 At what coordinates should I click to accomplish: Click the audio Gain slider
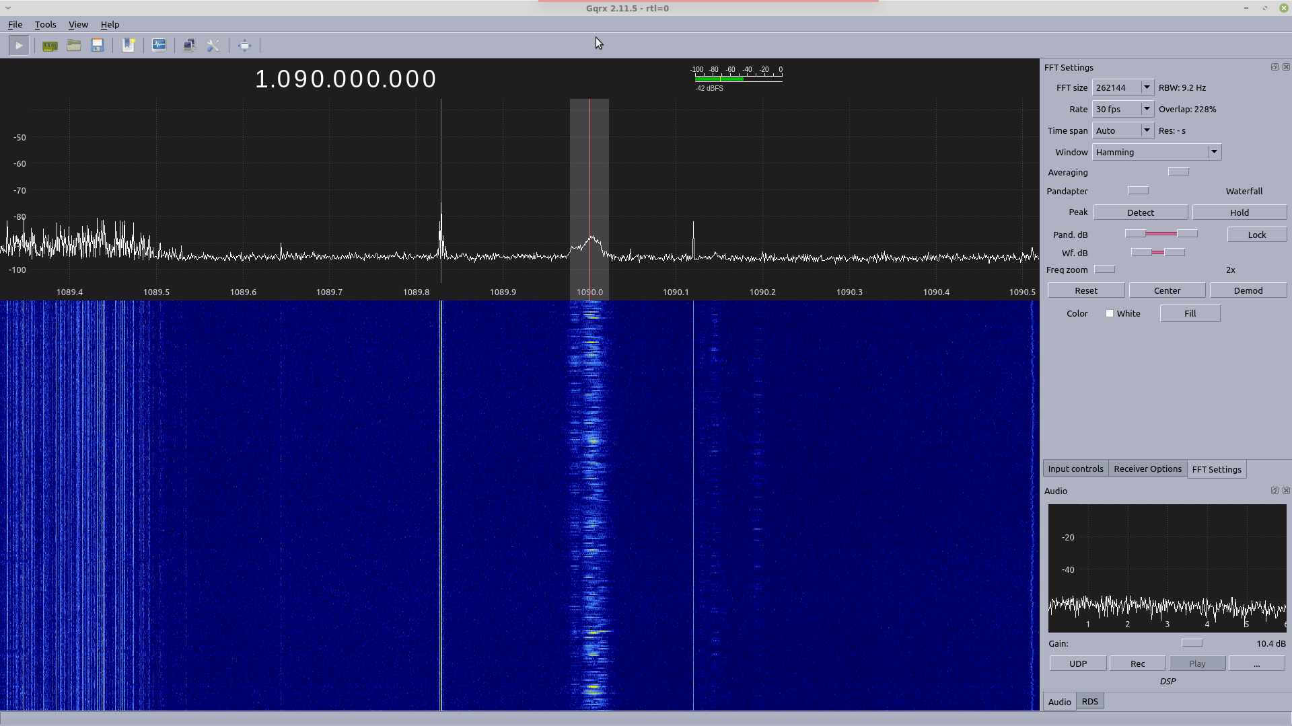[1191, 644]
